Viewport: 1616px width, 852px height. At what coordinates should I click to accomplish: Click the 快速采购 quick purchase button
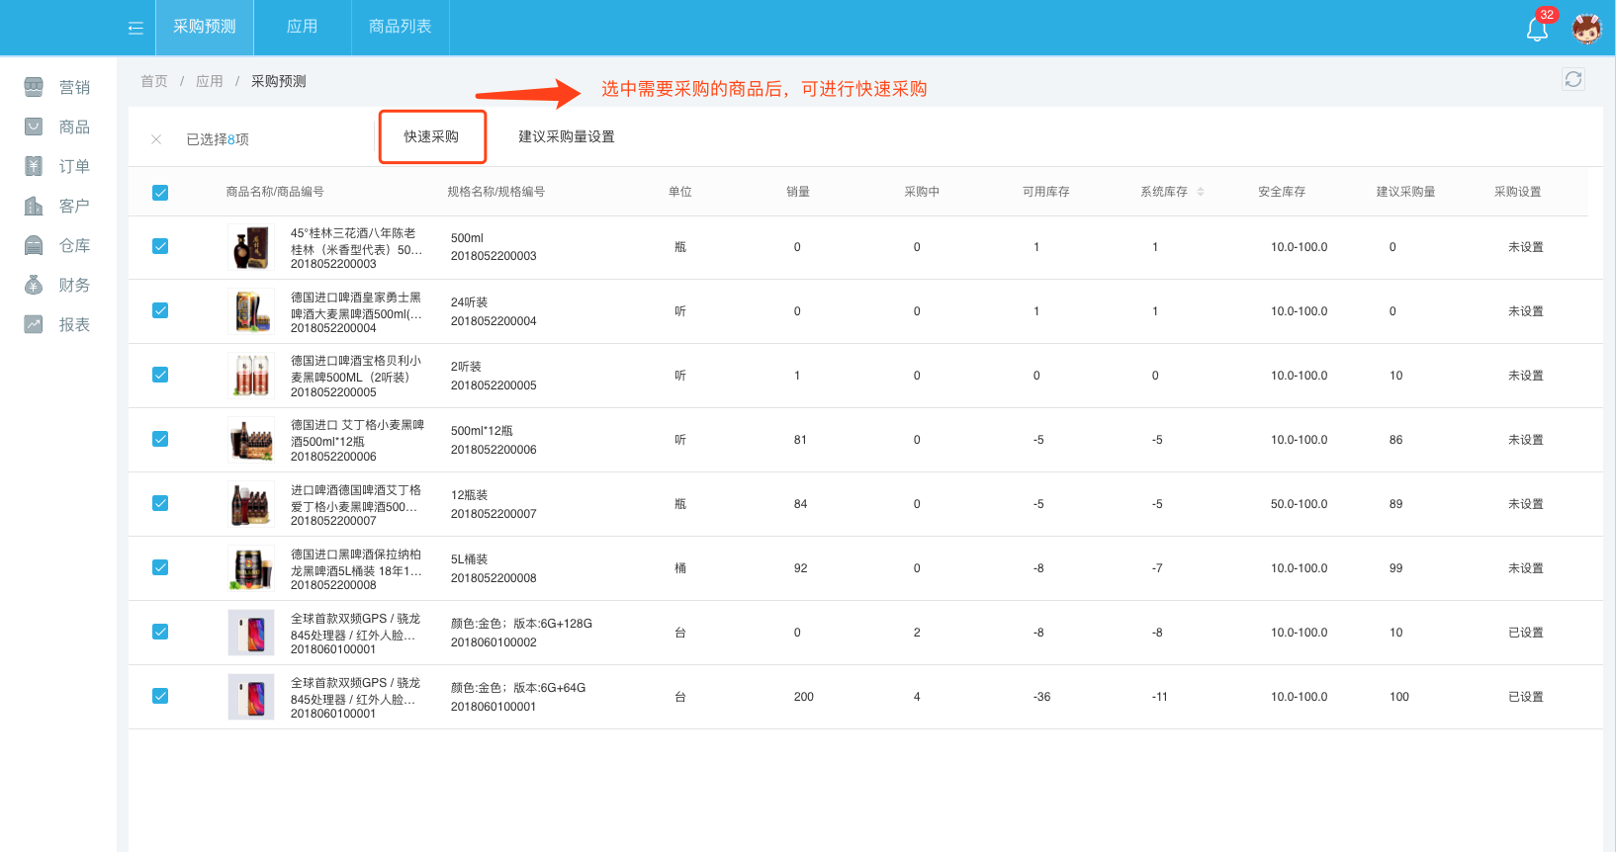point(432,136)
